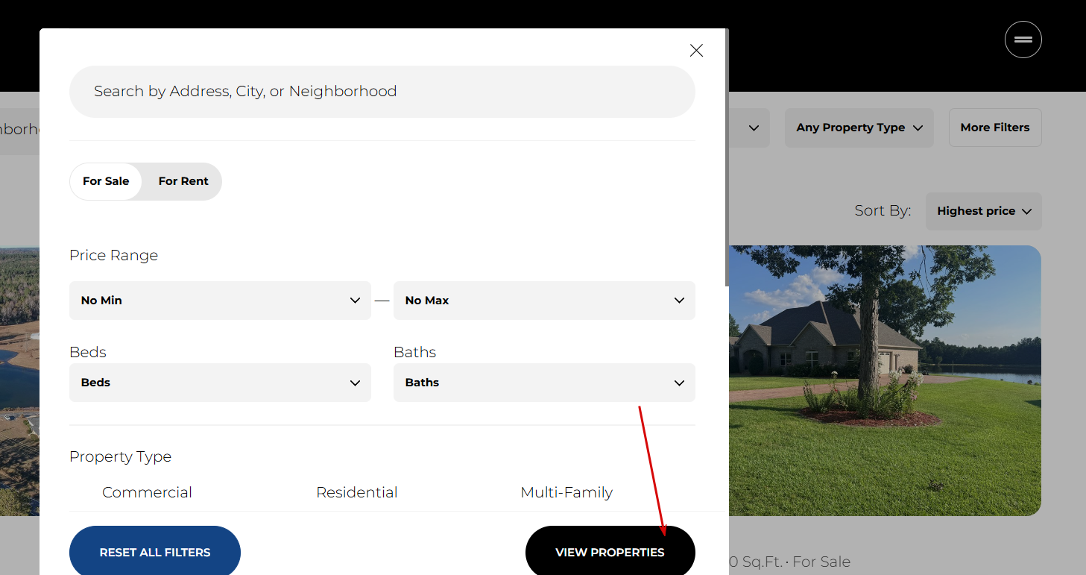Open Any Property Type dropdown behind the dialog
The width and height of the screenshot is (1086, 575).
click(859, 128)
